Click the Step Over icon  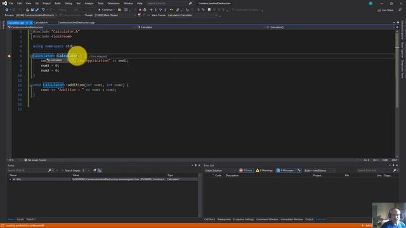[x=160, y=10]
